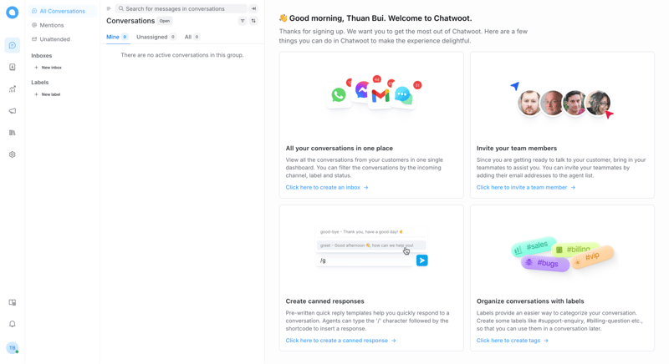Click the Chatwoot logo at top left

point(13,13)
